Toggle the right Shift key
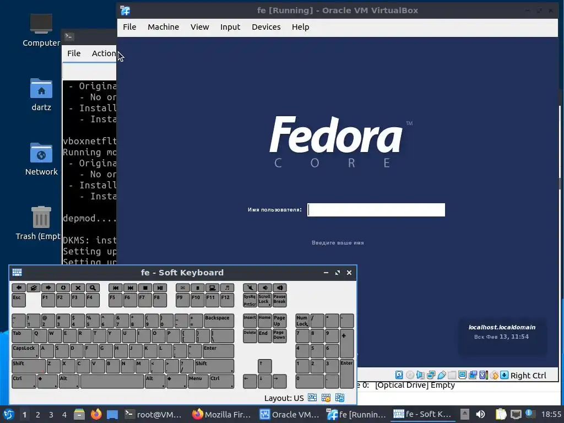The width and height of the screenshot is (564, 423). (x=214, y=366)
